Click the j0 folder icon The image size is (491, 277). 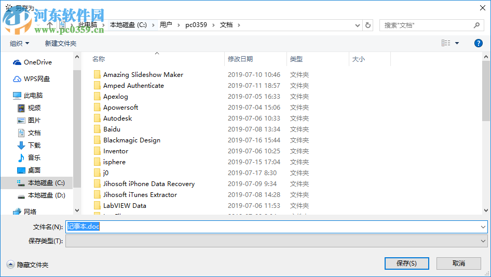tap(98, 173)
